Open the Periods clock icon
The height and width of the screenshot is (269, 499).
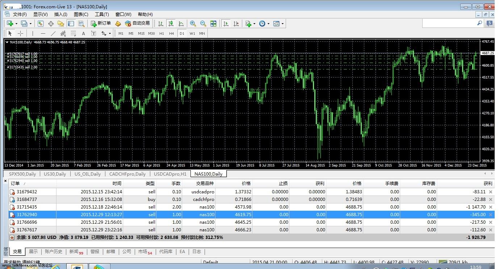point(262,24)
